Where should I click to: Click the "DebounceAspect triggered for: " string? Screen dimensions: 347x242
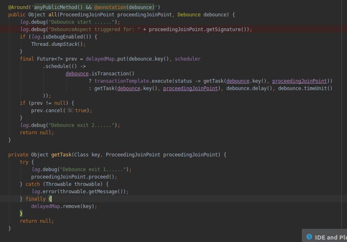[94, 29]
